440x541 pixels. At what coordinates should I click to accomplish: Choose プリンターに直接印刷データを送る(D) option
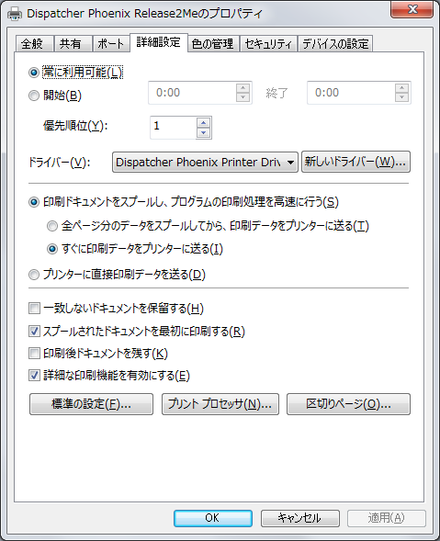pos(34,275)
